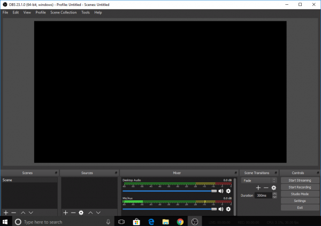Adjust the Desktop Audio volume slider
Image resolution: width=321 pixels, height=226 pixels.
(169, 191)
